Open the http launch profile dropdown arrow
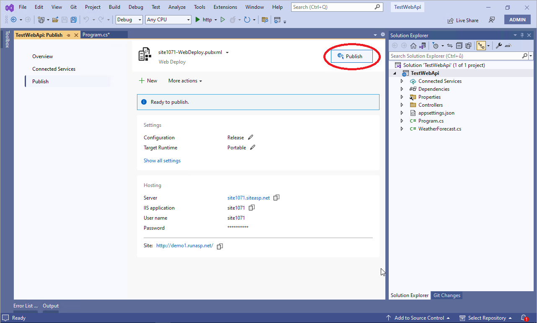 click(216, 20)
